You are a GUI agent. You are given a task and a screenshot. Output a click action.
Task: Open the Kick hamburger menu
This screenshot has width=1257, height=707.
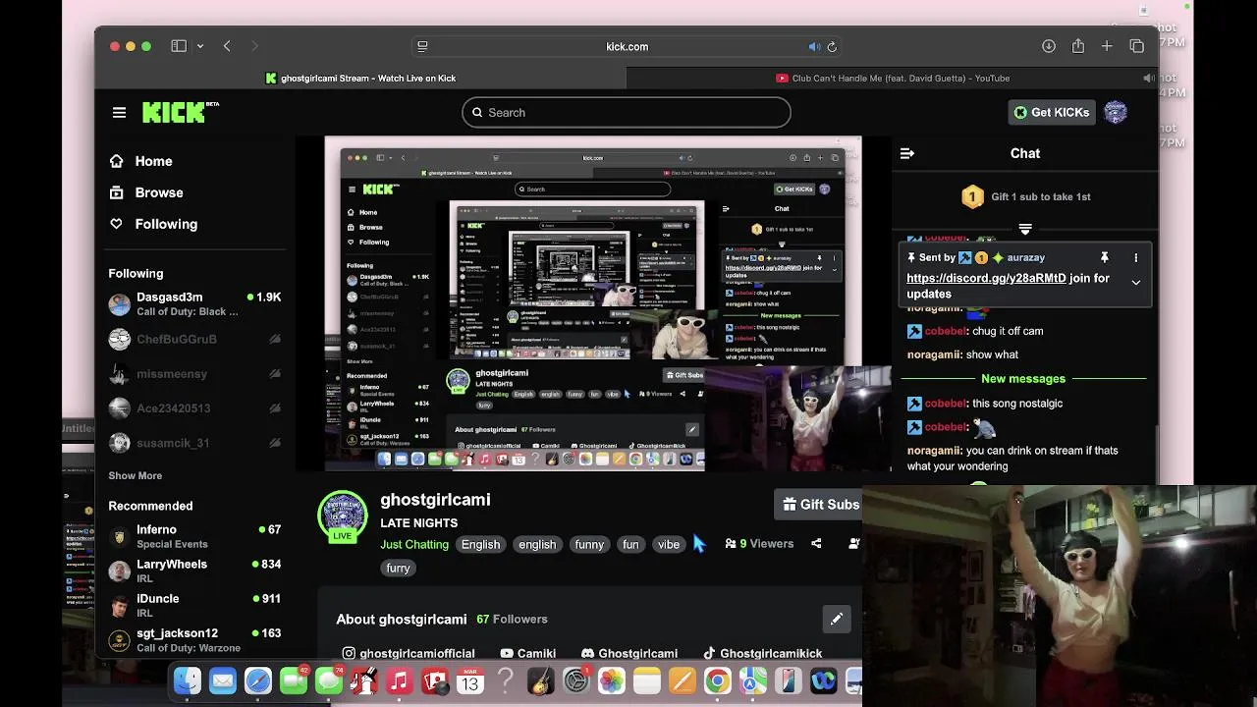pyautogui.click(x=119, y=113)
